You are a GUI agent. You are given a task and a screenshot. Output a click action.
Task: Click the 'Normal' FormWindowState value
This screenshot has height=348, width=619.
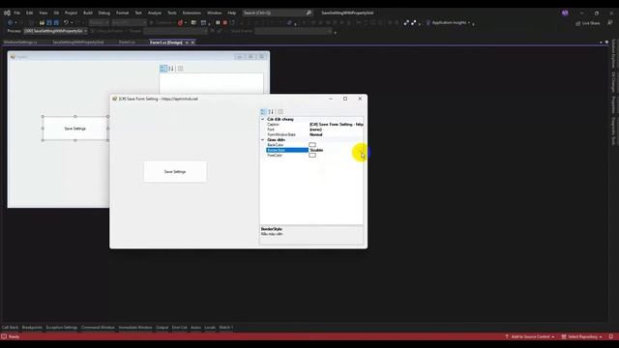pos(316,134)
